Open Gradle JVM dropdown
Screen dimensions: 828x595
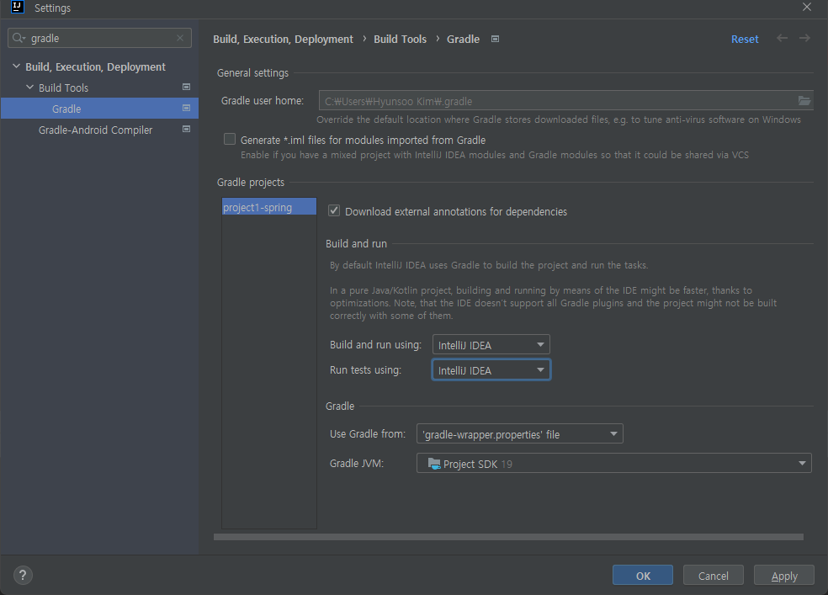click(x=613, y=463)
